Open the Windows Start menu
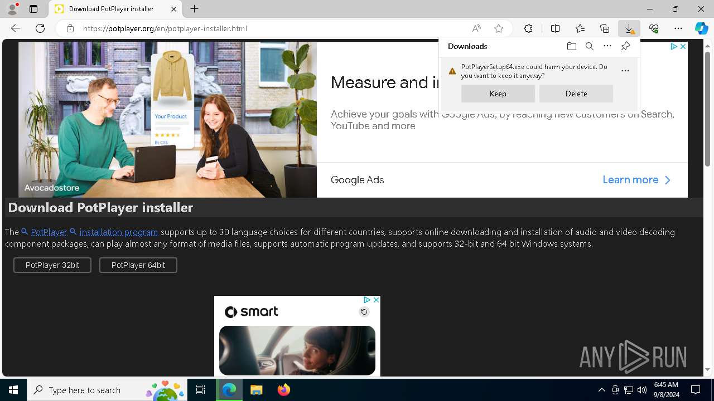 [13, 390]
